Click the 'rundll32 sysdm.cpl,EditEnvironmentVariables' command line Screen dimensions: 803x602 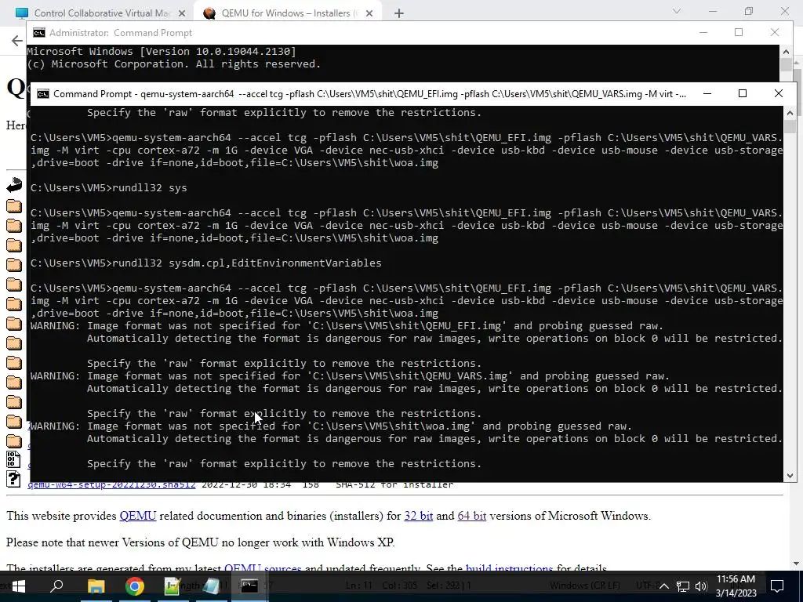click(206, 263)
